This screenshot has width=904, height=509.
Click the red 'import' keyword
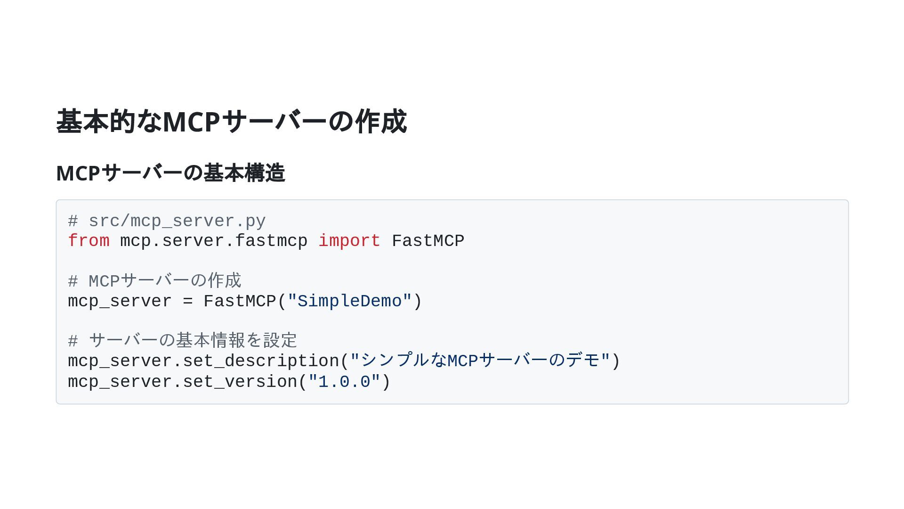pyautogui.click(x=349, y=241)
